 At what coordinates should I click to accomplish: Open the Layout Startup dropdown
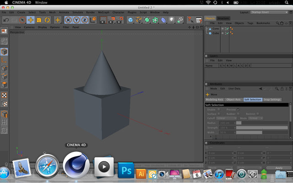[269, 12]
